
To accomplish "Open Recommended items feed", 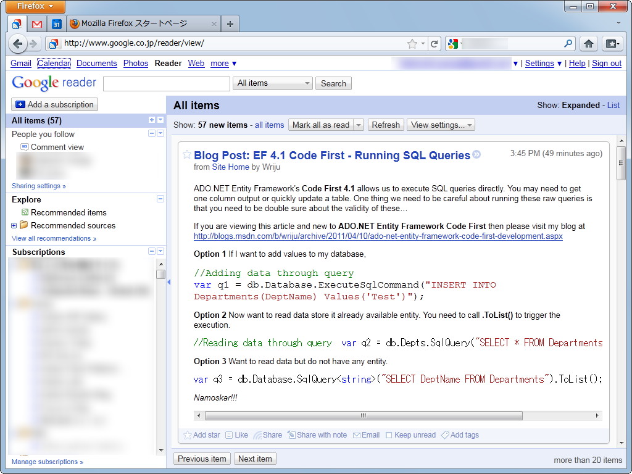I will point(69,212).
